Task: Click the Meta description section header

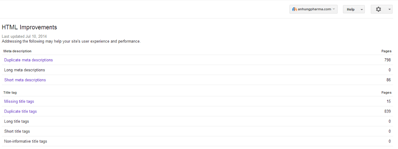Action: coord(17,51)
